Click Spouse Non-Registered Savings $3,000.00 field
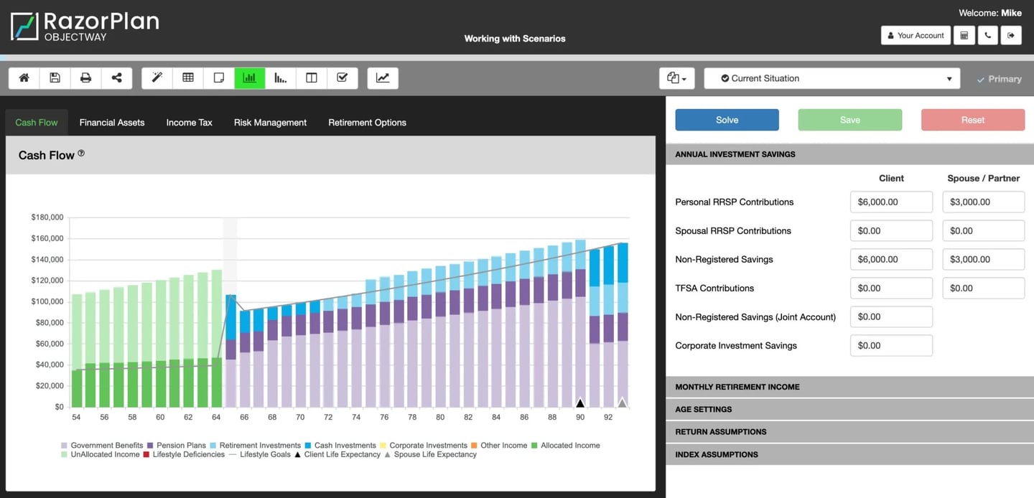The height and width of the screenshot is (498, 1034). [983, 259]
